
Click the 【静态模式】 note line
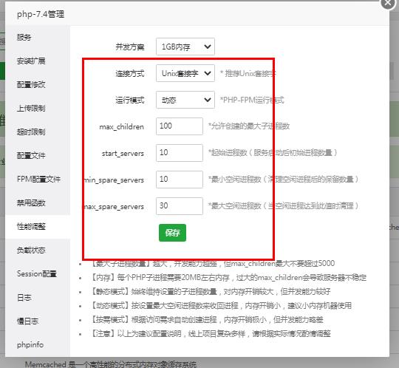[x=210, y=291]
